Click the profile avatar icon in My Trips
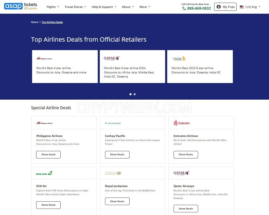 click(x=219, y=7)
